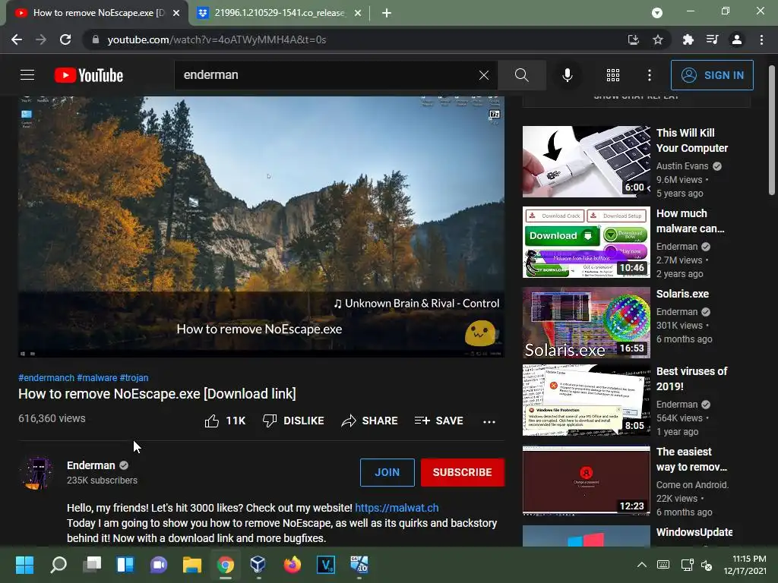Go back with the browser back arrow
Image resolution: width=778 pixels, height=583 pixels.
[17, 39]
